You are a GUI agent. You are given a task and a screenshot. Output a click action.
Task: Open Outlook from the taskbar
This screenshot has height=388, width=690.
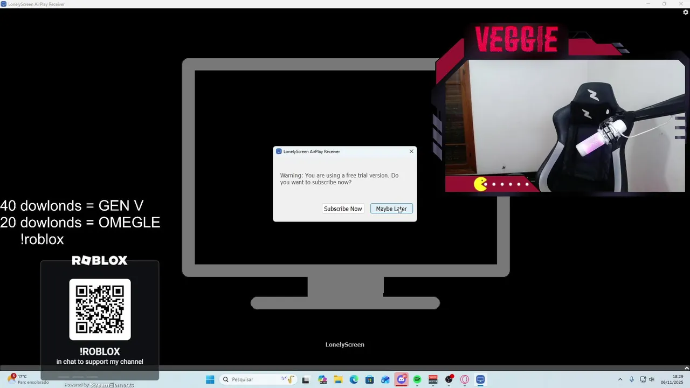tap(385, 379)
